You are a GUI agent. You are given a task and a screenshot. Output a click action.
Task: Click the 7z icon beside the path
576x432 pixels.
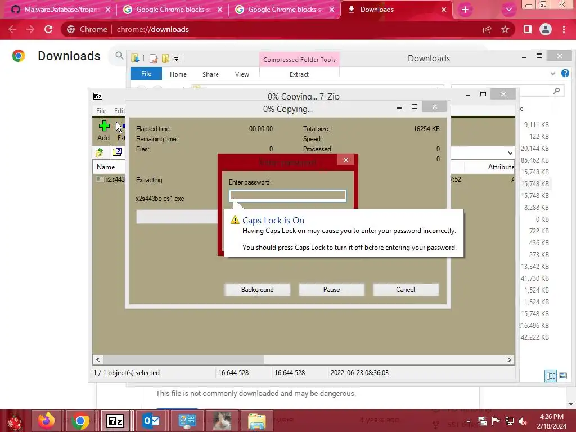[x=117, y=152]
